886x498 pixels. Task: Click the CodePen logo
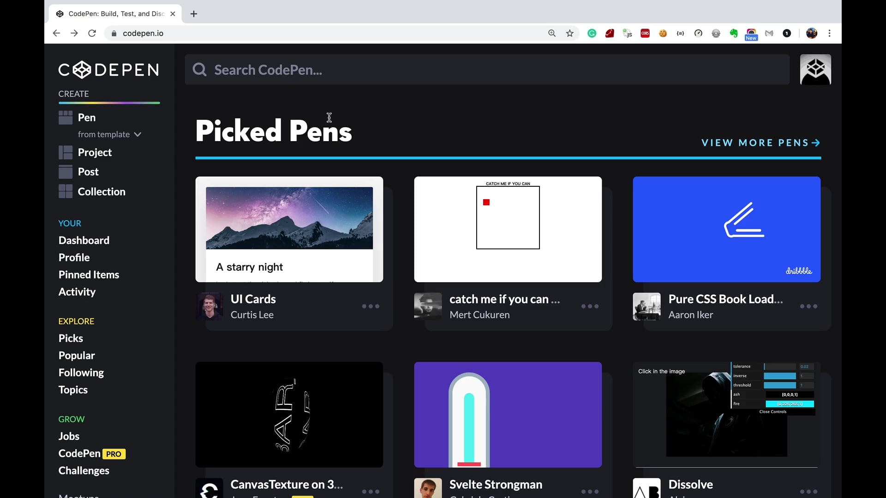pos(108,70)
